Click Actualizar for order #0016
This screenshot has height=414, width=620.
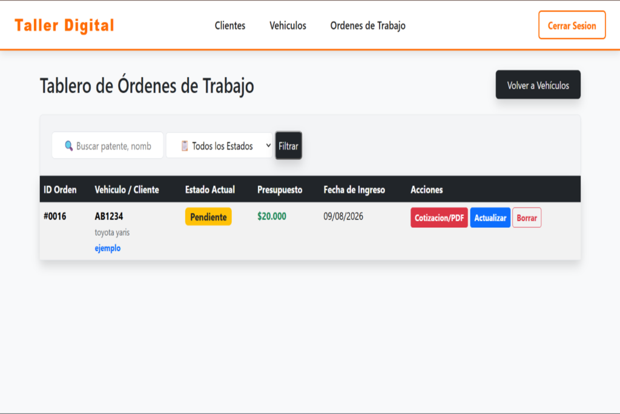click(x=490, y=218)
